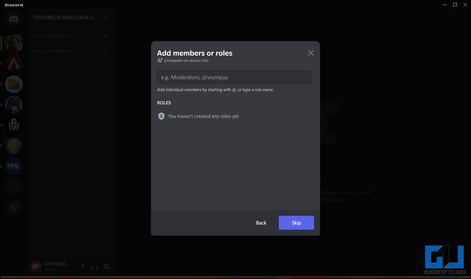Viewport: 471px width, 279px height.
Task: Click the 'ROLES' heading
Action: [x=164, y=103]
